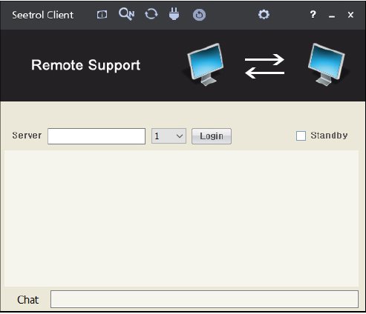Click the two-way transfer arrows graphic
The height and width of the screenshot is (314, 366).
pos(264,66)
